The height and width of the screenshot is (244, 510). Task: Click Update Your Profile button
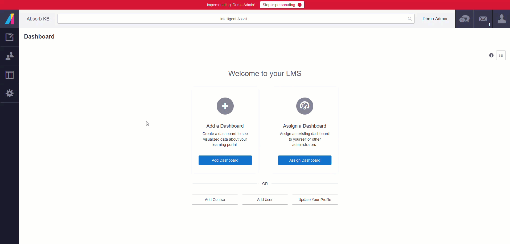(x=315, y=200)
